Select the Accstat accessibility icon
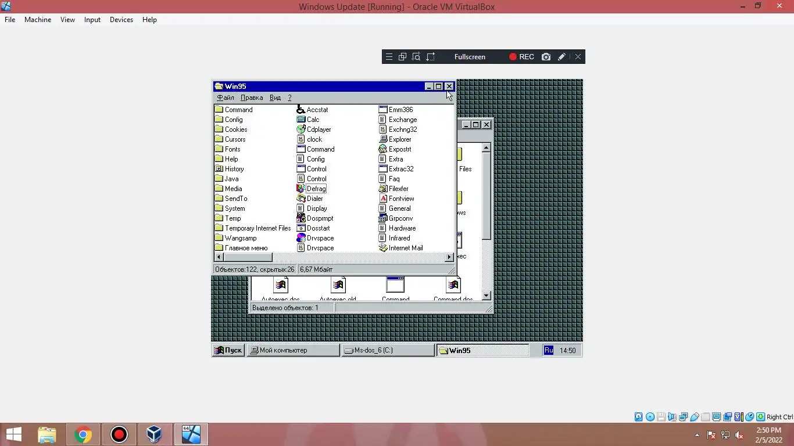 coord(312,110)
